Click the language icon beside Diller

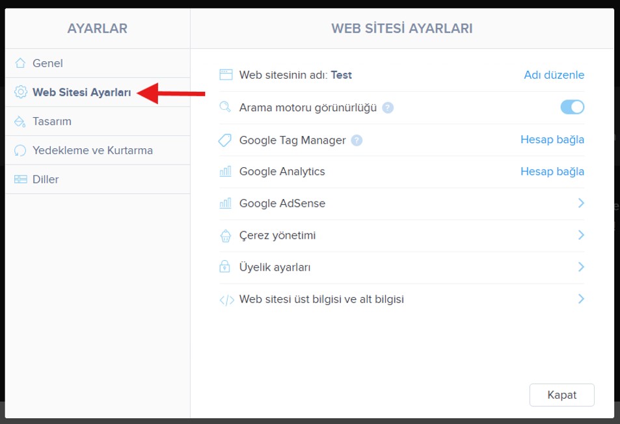click(x=21, y=179)
